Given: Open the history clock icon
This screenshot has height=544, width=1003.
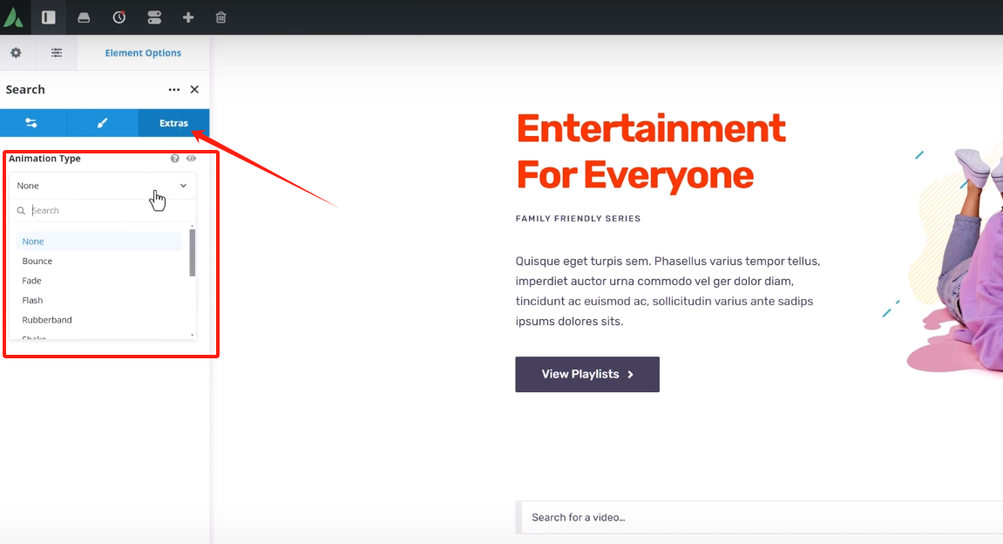Looking at the screenshot, I should click(119, 17).
